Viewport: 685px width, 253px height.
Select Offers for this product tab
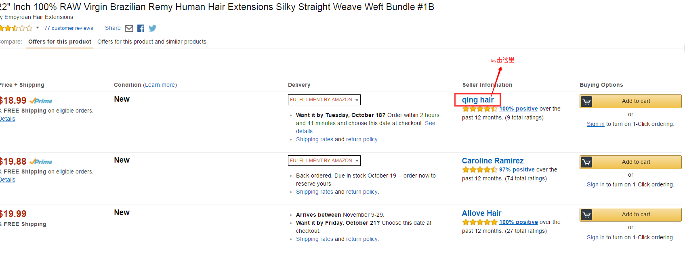pos(60,42)
